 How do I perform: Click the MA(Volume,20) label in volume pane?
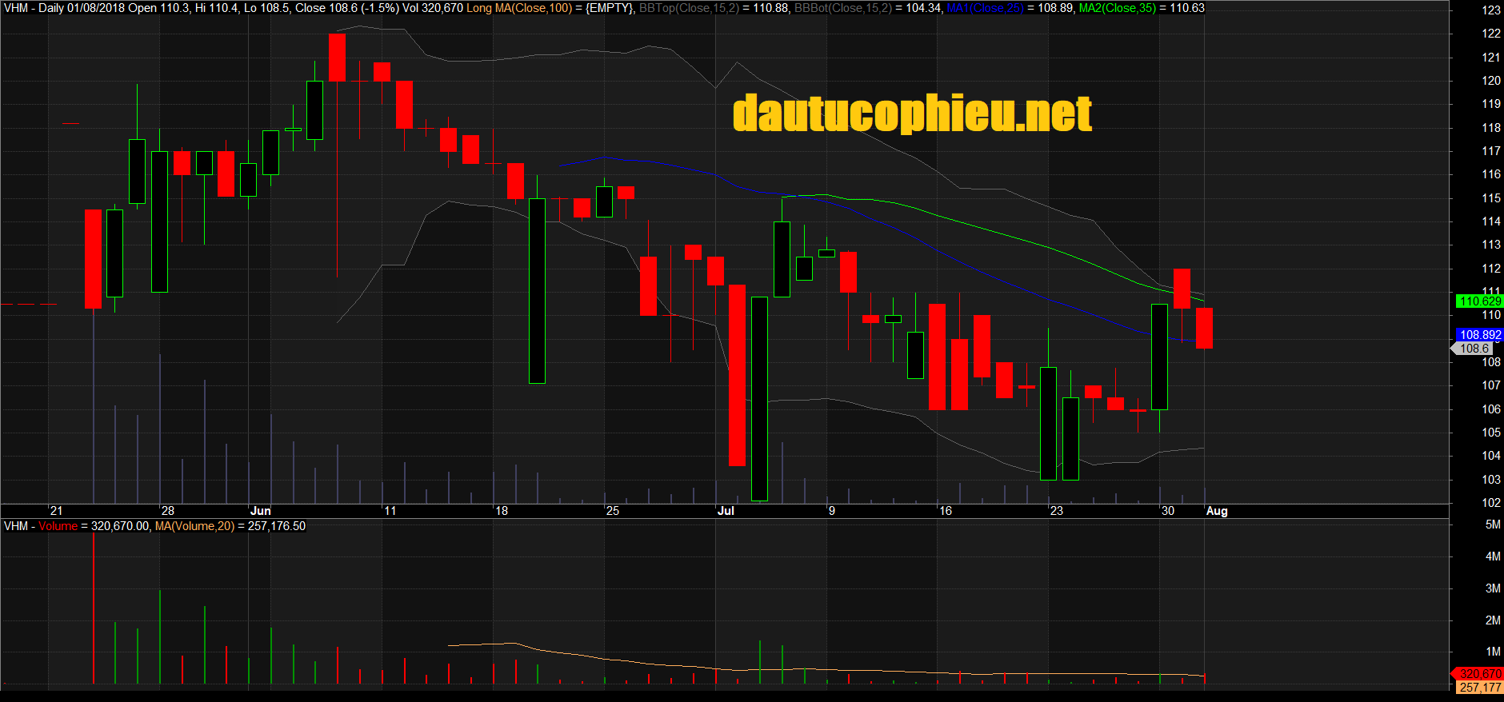(194, 526)
